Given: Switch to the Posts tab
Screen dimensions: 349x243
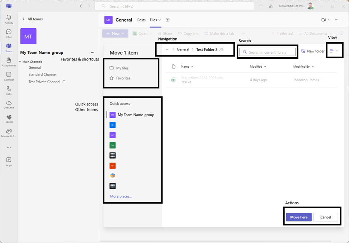Looking at the screenshot, I should click(x=141, y=20).
